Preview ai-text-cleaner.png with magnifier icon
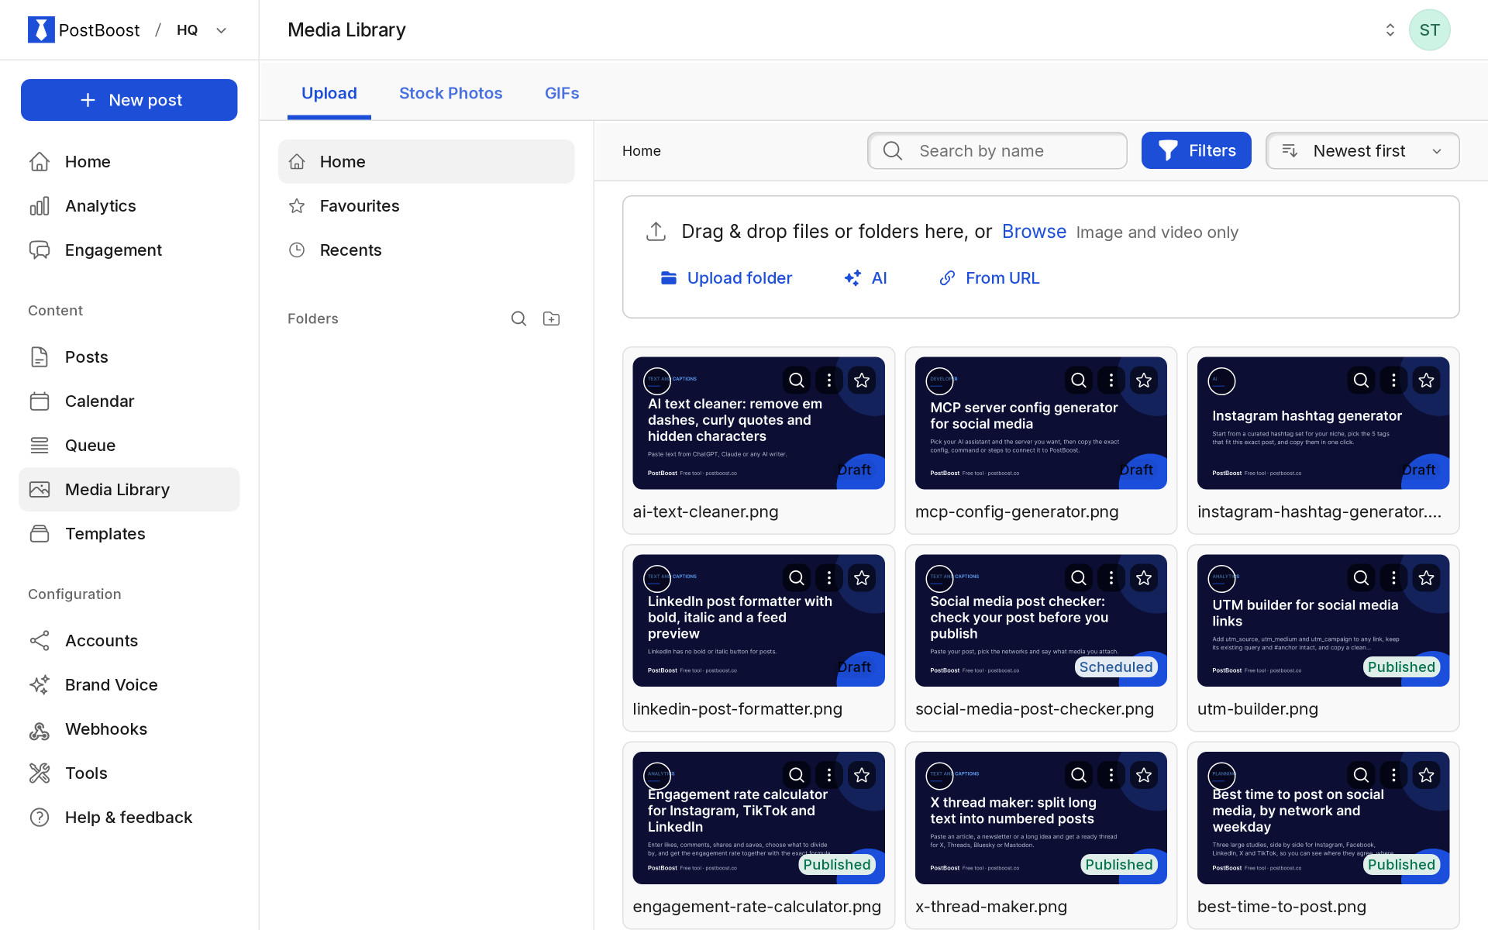 point(796,380)
